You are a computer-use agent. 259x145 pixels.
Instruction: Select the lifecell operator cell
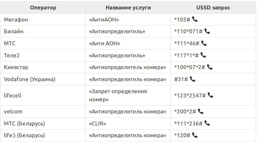pyautogui.click(x=43, y=95)
